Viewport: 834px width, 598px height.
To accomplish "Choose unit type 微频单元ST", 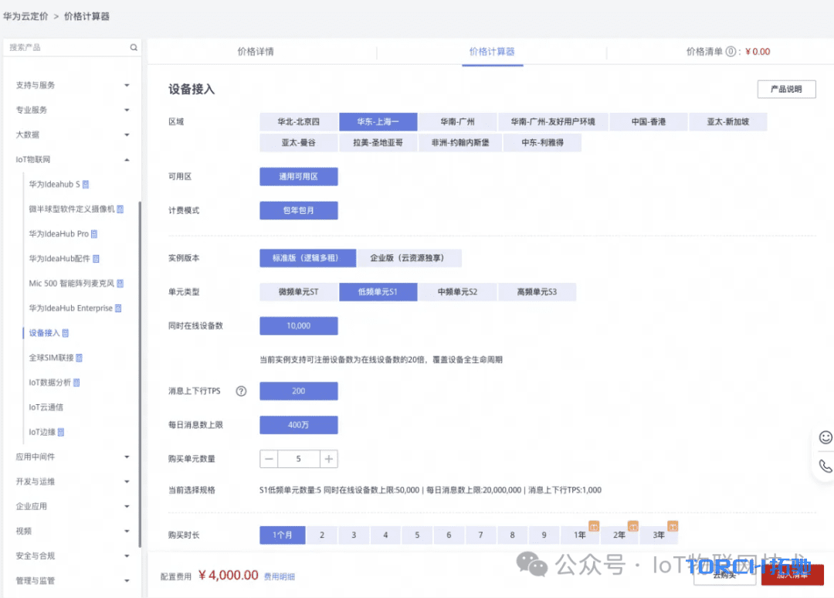I will 298,292.
